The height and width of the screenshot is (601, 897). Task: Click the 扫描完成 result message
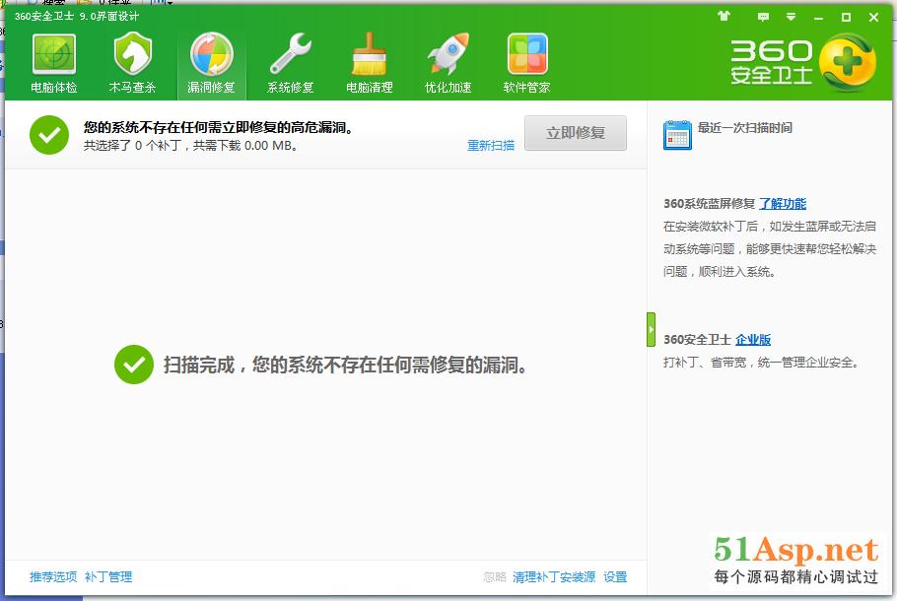coord(345,365)
